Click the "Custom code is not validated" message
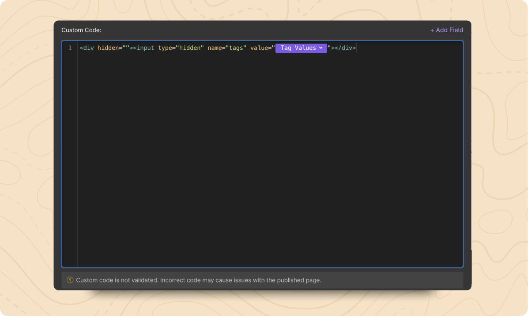 click(199, 280)
